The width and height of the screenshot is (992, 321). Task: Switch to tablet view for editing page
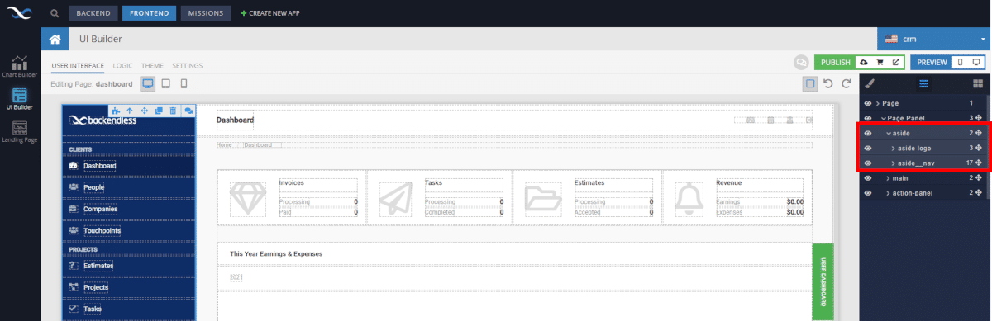(166, 83)
